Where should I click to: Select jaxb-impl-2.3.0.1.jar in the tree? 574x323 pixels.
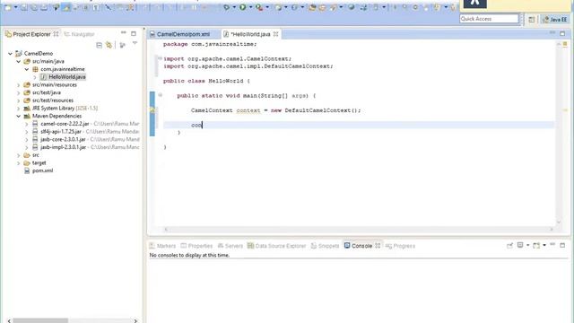point(63,147)
